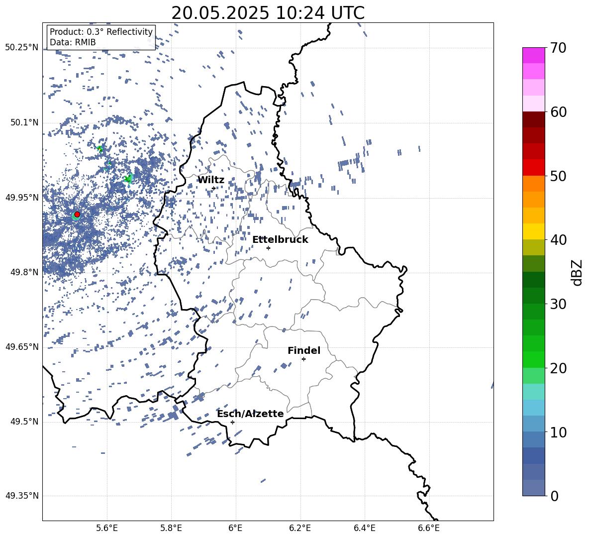The width and height of the screenshot is (589, 538).
Task: Pick the bright green colorbar segment above 20
Action: tap(534, 359)
